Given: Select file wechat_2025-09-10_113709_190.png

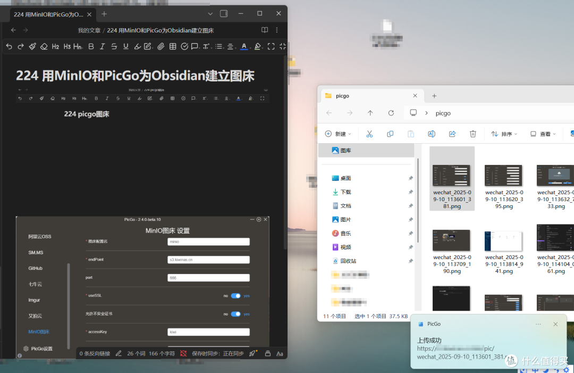Looking at the screenshot, I should 452,251.
